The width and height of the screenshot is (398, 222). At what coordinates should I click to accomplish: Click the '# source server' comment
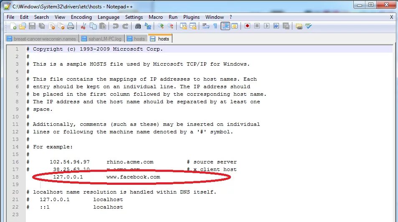point(212,162)
